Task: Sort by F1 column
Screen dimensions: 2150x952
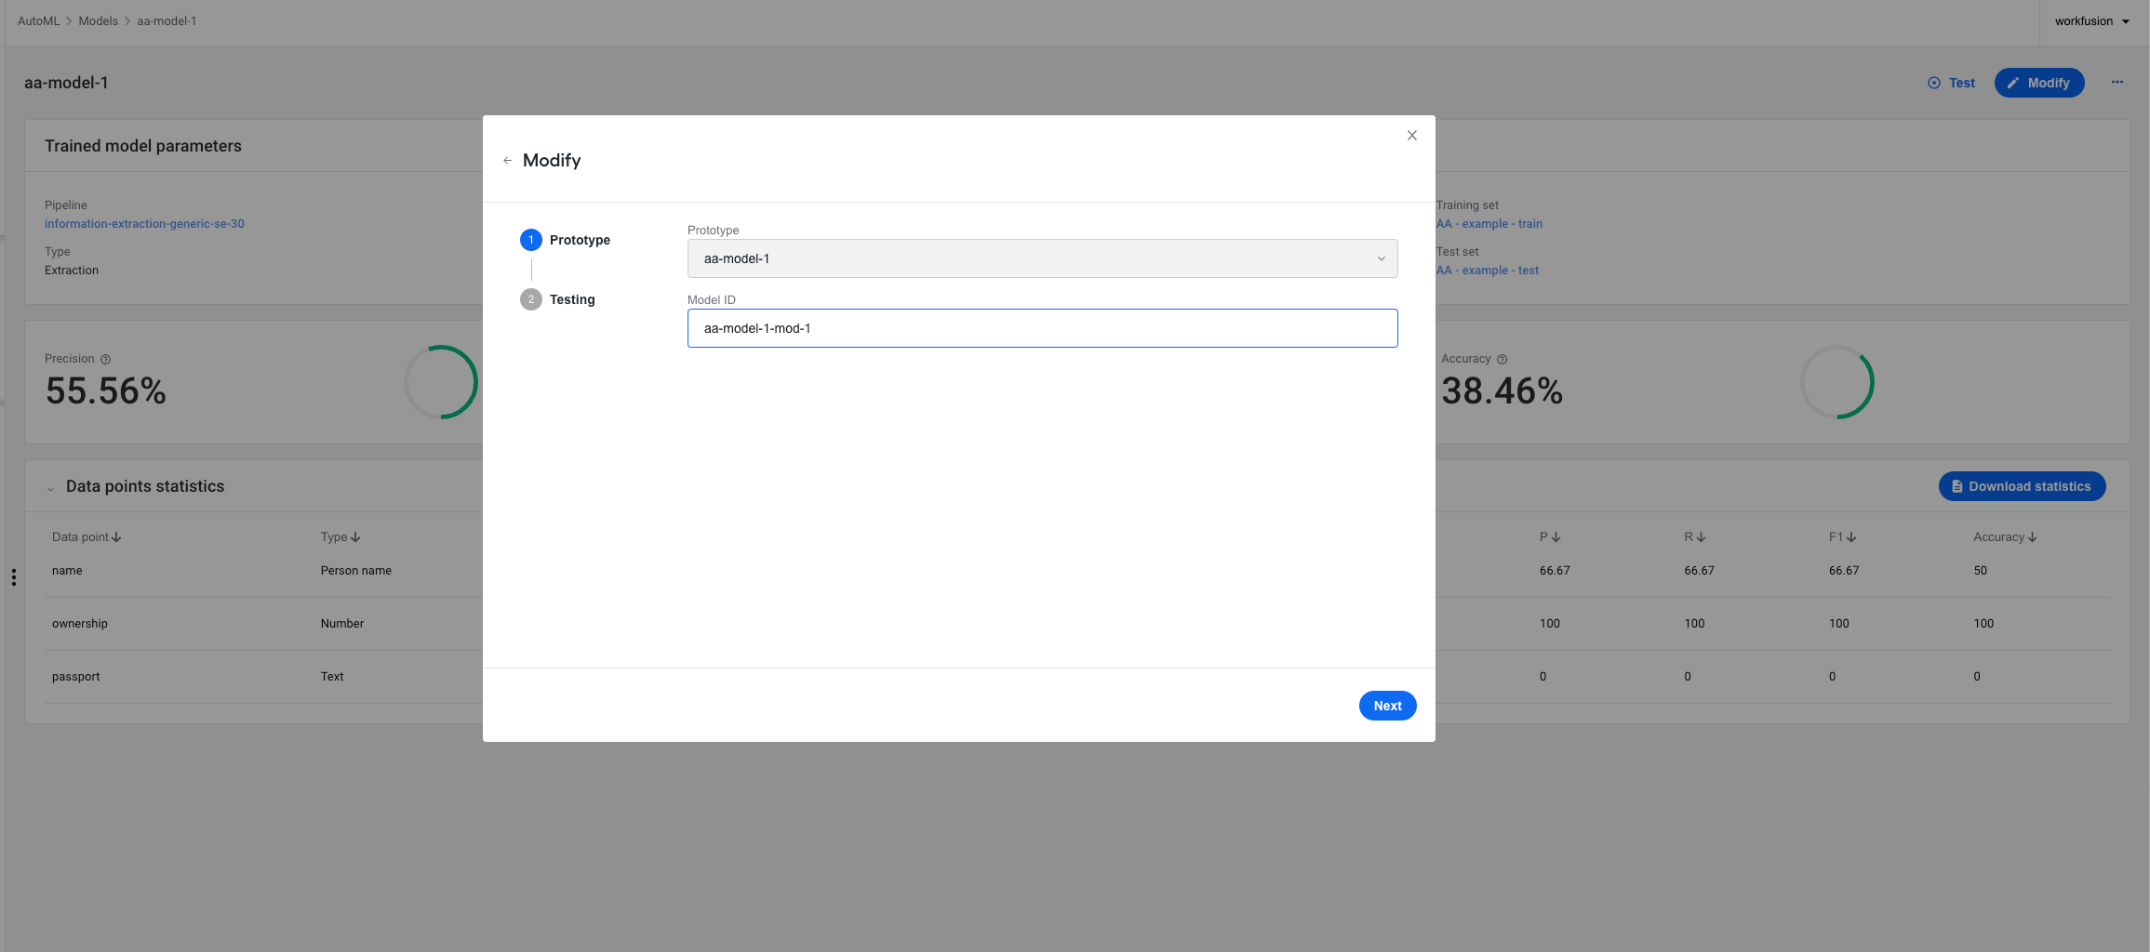Action: click(x=1842, y=537)
